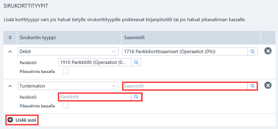This screenshot has width=278, height=129.
Task: Enable Pikavalinta kassalla for Tuntematon
Action: click(66, 106)
